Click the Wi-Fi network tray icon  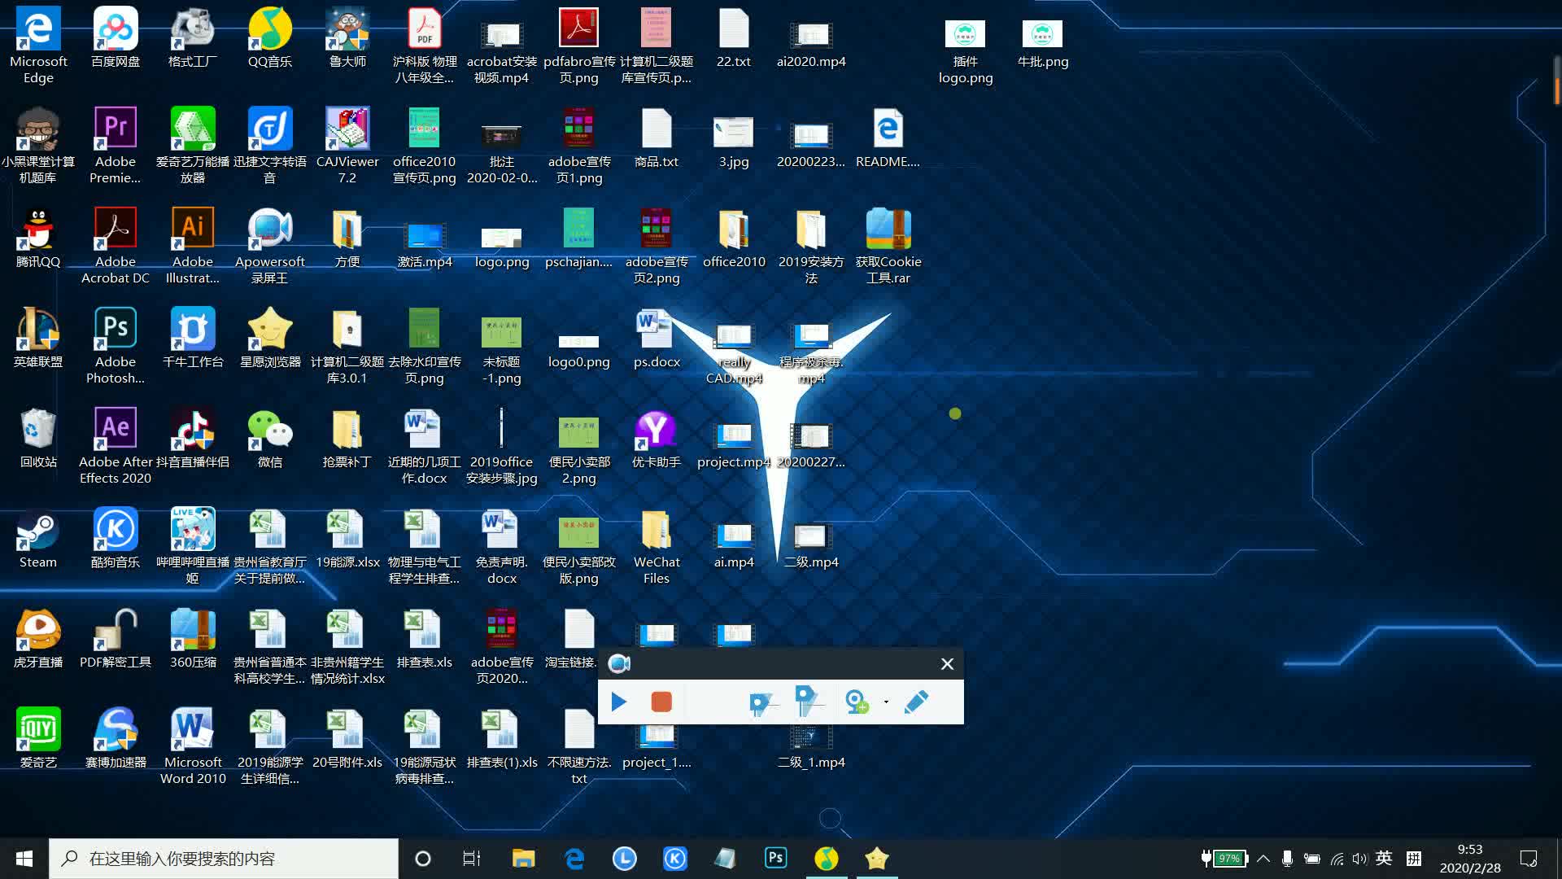click(x=1337, y=859)
